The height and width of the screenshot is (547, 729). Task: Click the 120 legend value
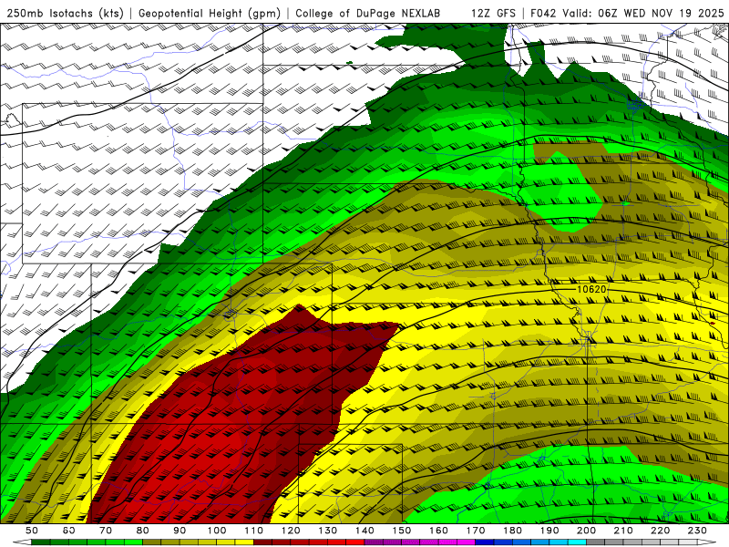tap(291, 531)
